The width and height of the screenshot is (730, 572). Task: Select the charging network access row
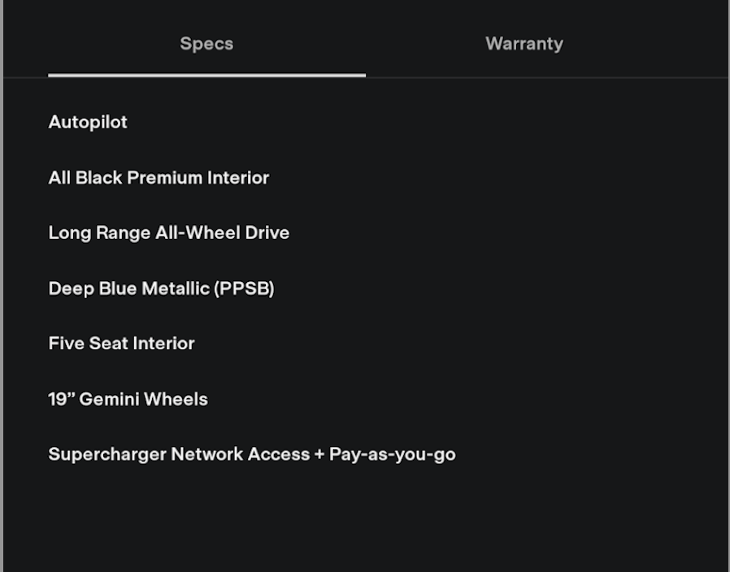[251, 454]
